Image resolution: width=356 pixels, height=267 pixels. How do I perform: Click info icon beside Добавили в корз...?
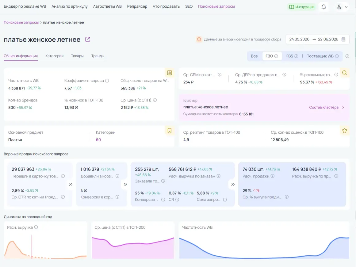pyautogui.click(x=117, y=176)
